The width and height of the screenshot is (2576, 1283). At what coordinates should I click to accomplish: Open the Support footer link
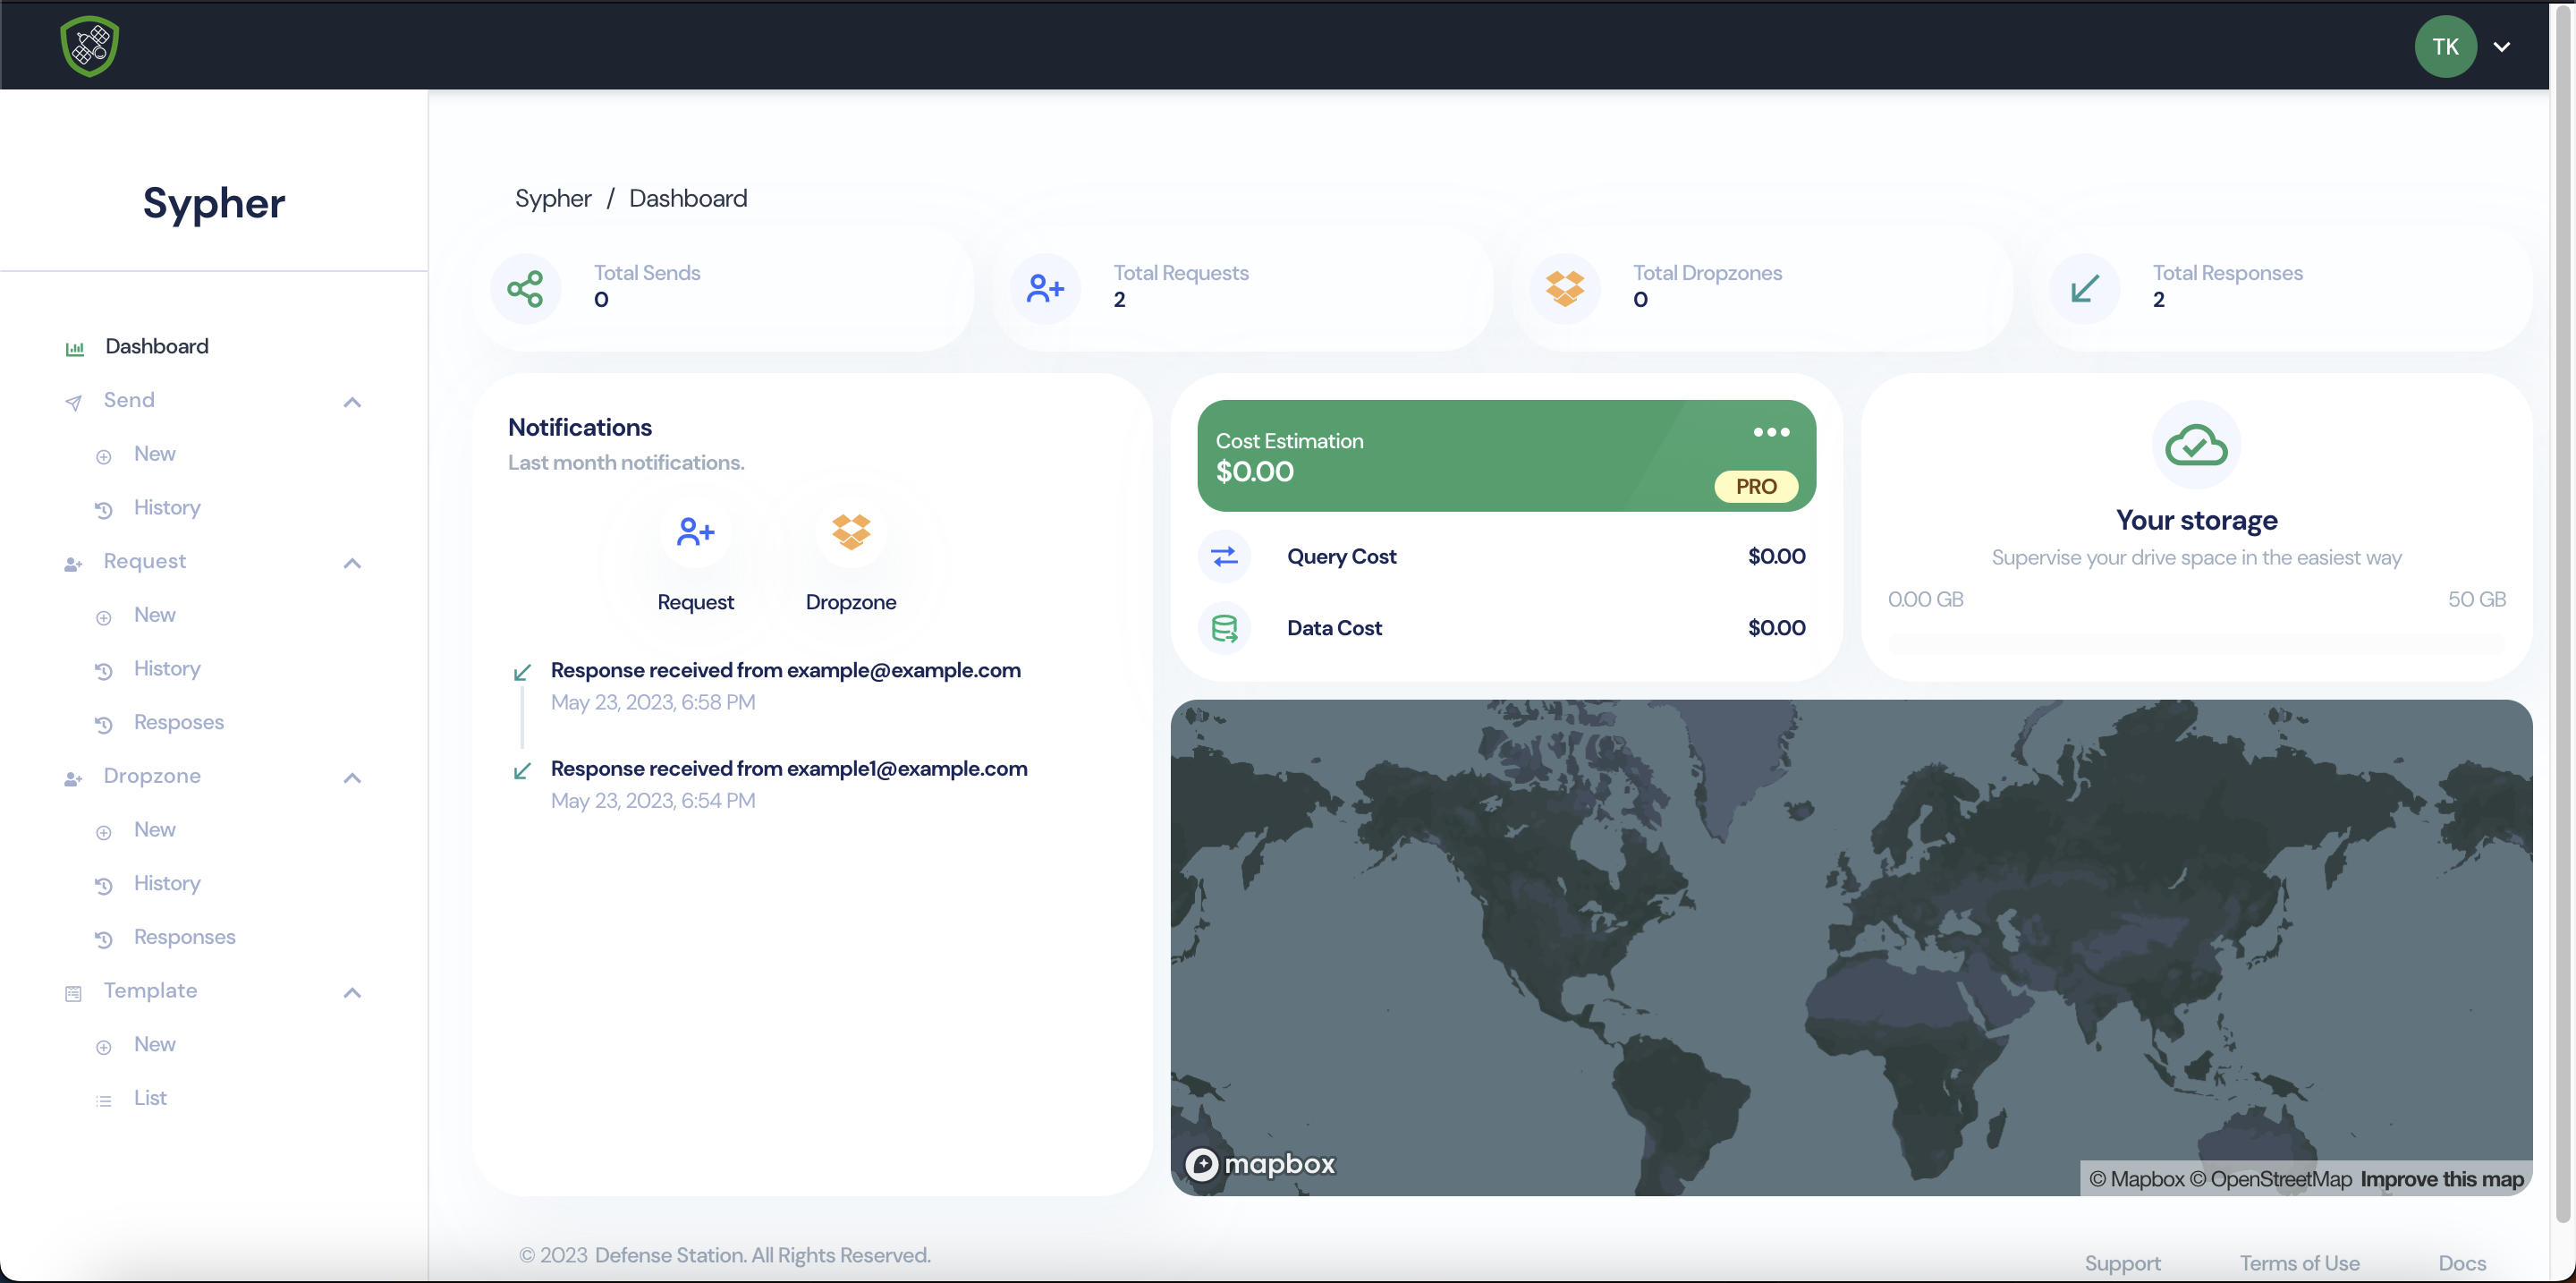[x=2122, y=1263]
